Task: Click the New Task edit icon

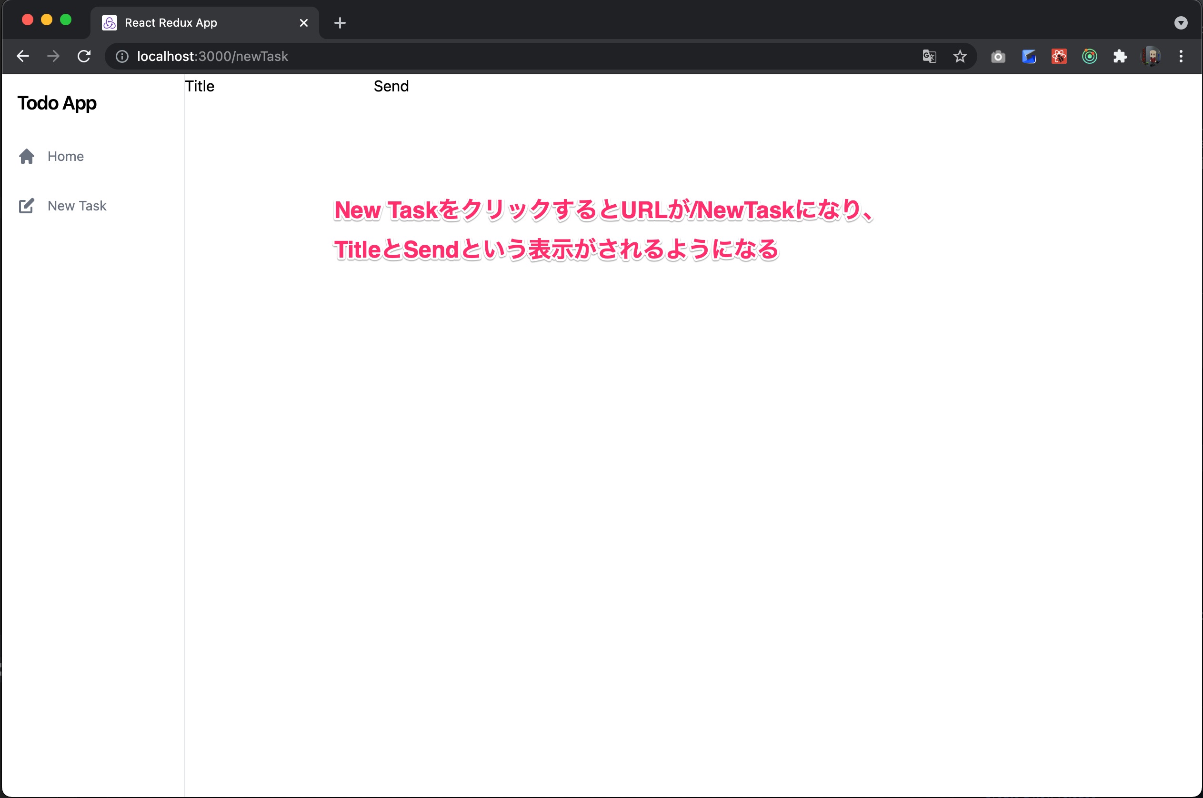Action: click(27, 206)
